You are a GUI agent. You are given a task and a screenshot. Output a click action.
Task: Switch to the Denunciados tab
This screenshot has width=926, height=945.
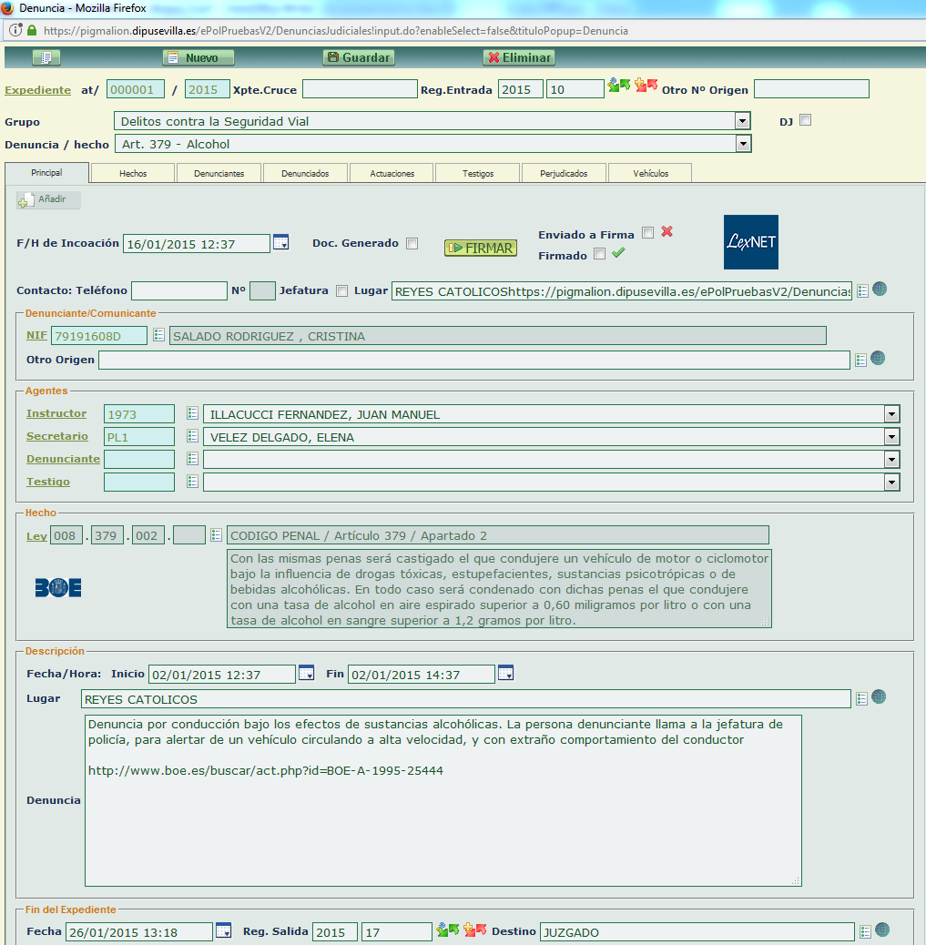click(304, 173)
